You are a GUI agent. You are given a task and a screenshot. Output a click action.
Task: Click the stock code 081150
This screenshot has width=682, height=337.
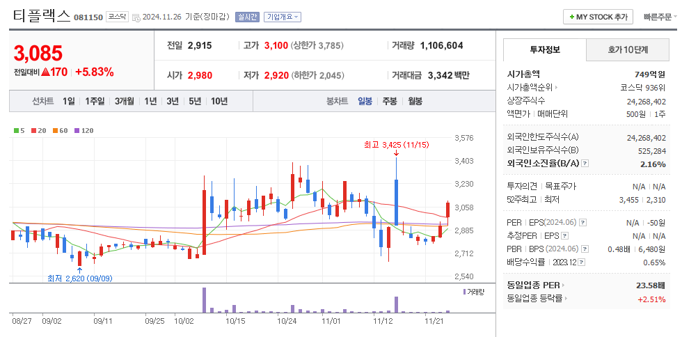click(88, 18)
